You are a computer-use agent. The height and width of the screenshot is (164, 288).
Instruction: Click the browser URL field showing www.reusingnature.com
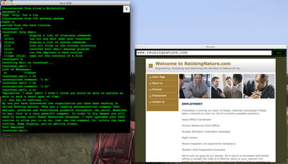(204, 53)
